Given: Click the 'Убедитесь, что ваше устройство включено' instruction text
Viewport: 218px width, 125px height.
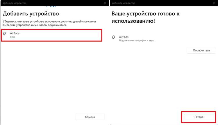Looking at the screenshot, I should point(50,23).
